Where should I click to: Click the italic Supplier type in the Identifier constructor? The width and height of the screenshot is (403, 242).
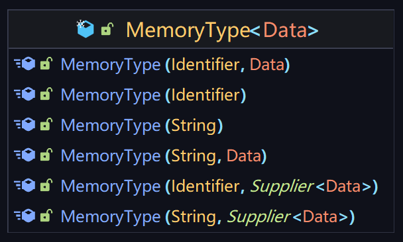click(x=282, y=186)
